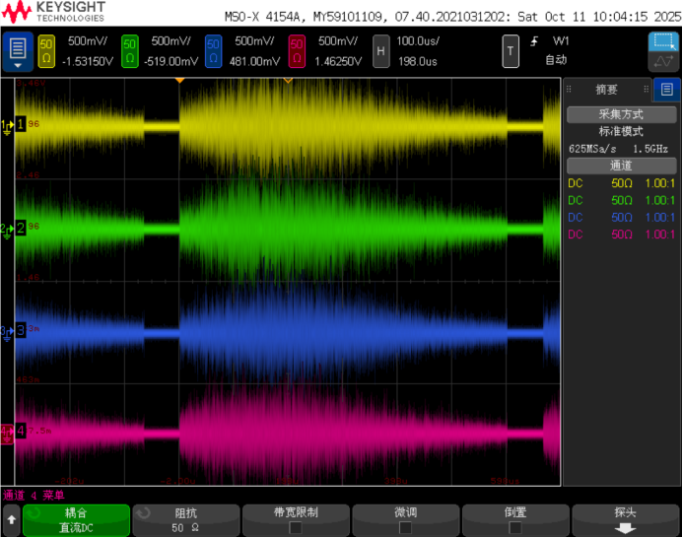683x537 pixels.
Task: Click the 通道 channel section header
Action: point(621,166)
